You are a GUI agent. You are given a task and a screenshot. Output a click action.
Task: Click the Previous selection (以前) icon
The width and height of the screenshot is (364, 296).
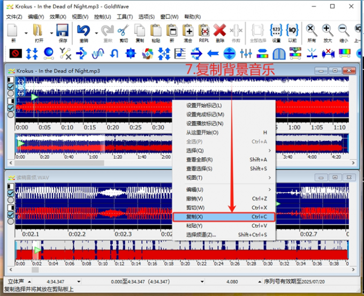292,31
